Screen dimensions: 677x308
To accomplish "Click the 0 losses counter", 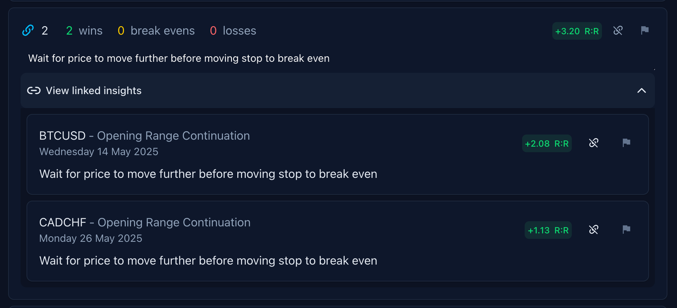I will (x=233, y=31).
